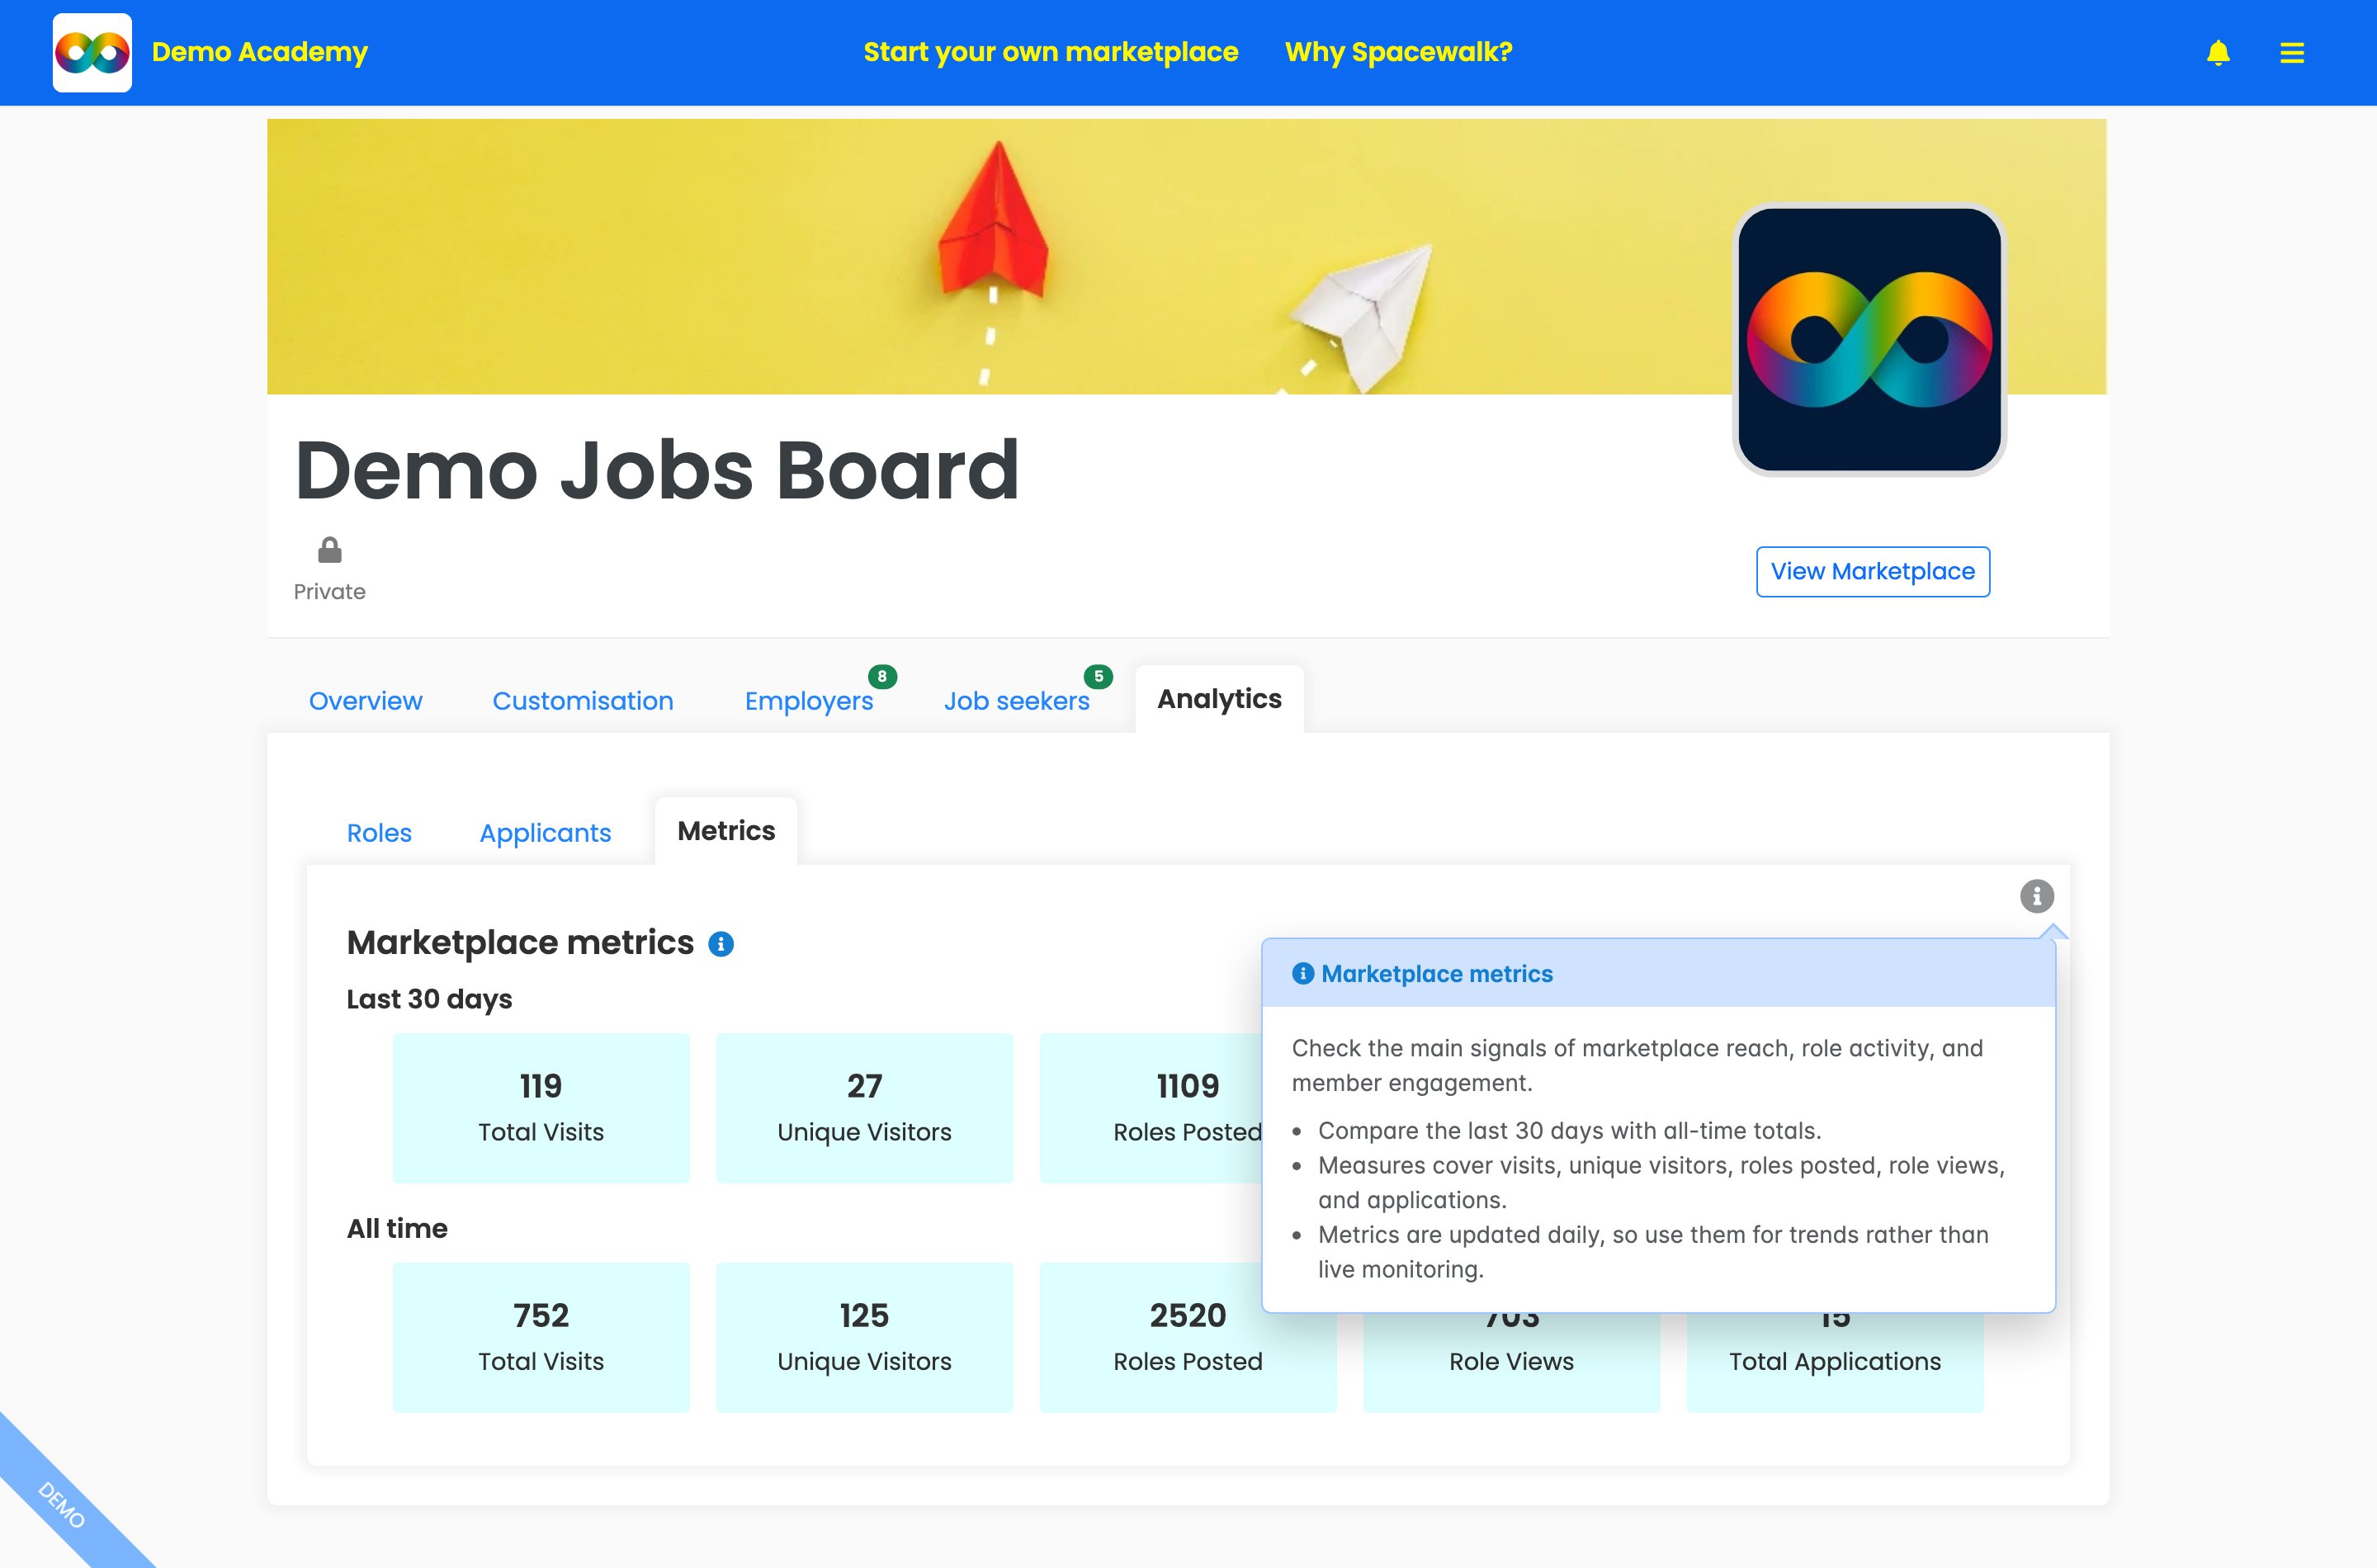Open the Overview tab
The image size is (2377, 1568).
pyautogui.click(x=366, y=701)
